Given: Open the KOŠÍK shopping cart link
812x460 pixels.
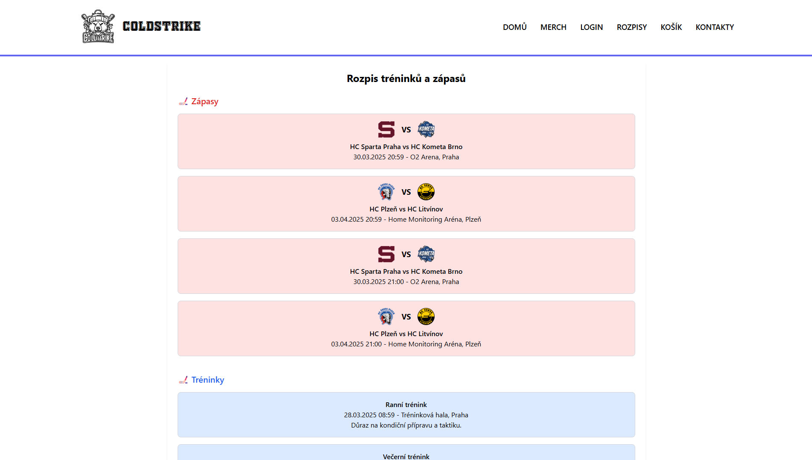Looking at the screenshot, I should pos(671,27).
